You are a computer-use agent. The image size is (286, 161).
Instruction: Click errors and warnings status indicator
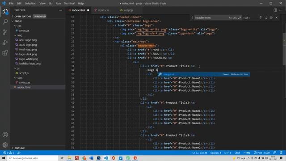pyautogui.click(x=8, y=153)
